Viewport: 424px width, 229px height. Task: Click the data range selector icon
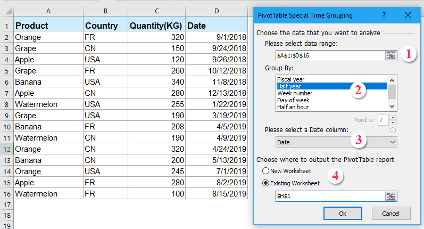tap(392, 55)
